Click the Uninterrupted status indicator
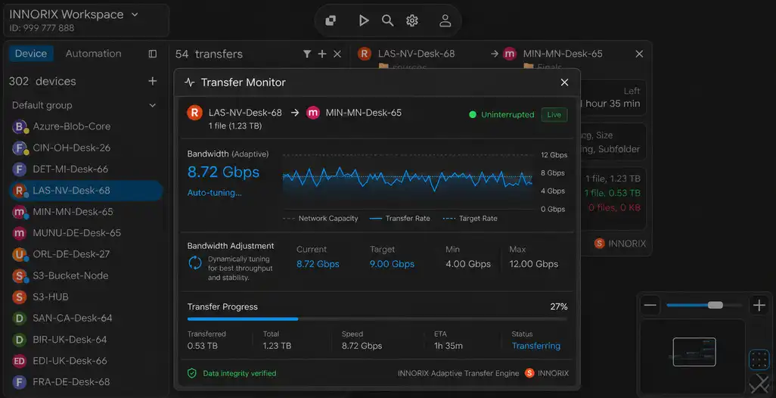The width and height of the screenshot is (776, 398). click(x=501, y=114)
